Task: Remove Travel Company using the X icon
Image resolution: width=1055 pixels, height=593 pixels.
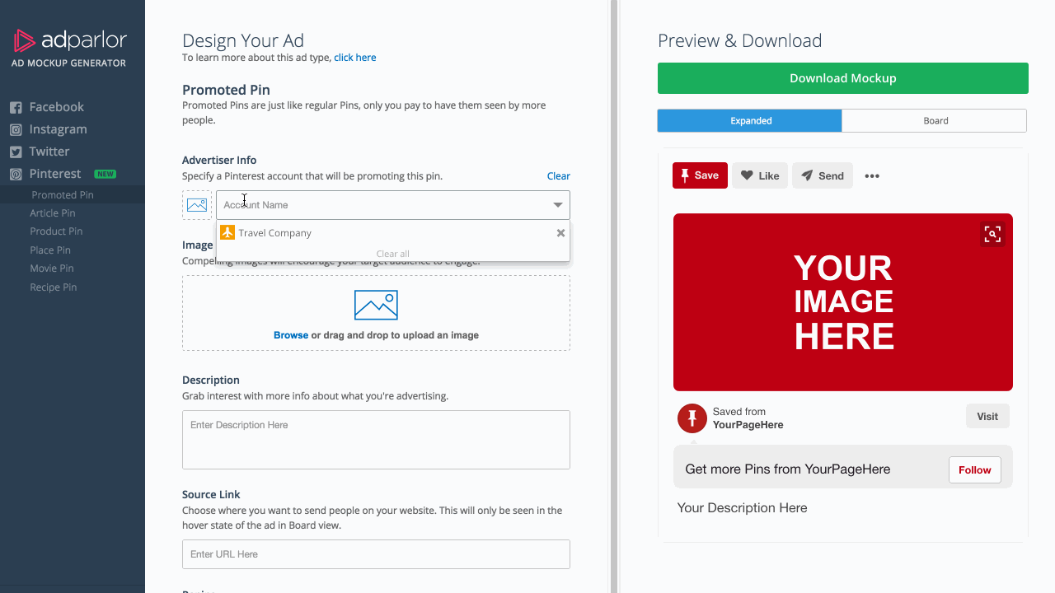Action: (560, 232)
